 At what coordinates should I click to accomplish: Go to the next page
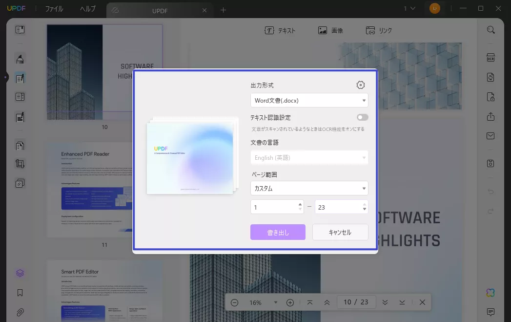(385, 302)
